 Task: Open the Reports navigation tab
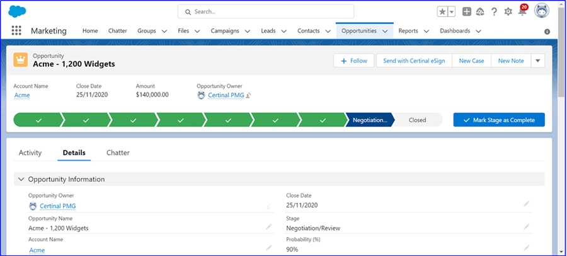pos(408,31)
